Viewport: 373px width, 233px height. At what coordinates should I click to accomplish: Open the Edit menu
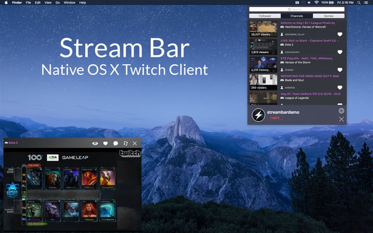[x=38, y=3]
